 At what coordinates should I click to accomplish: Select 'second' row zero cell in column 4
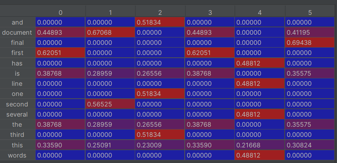click(x=260, y=104)
